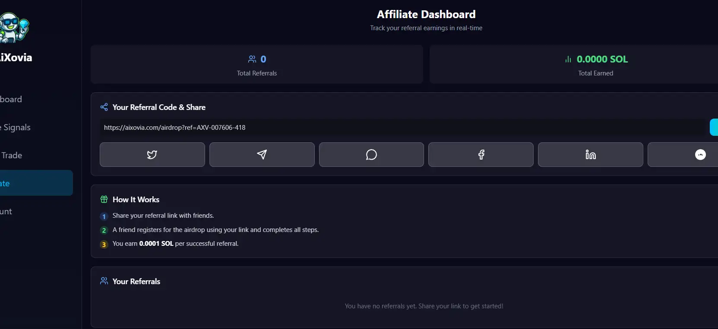Click people icon next to Total Referrals count

click(252, 59)
